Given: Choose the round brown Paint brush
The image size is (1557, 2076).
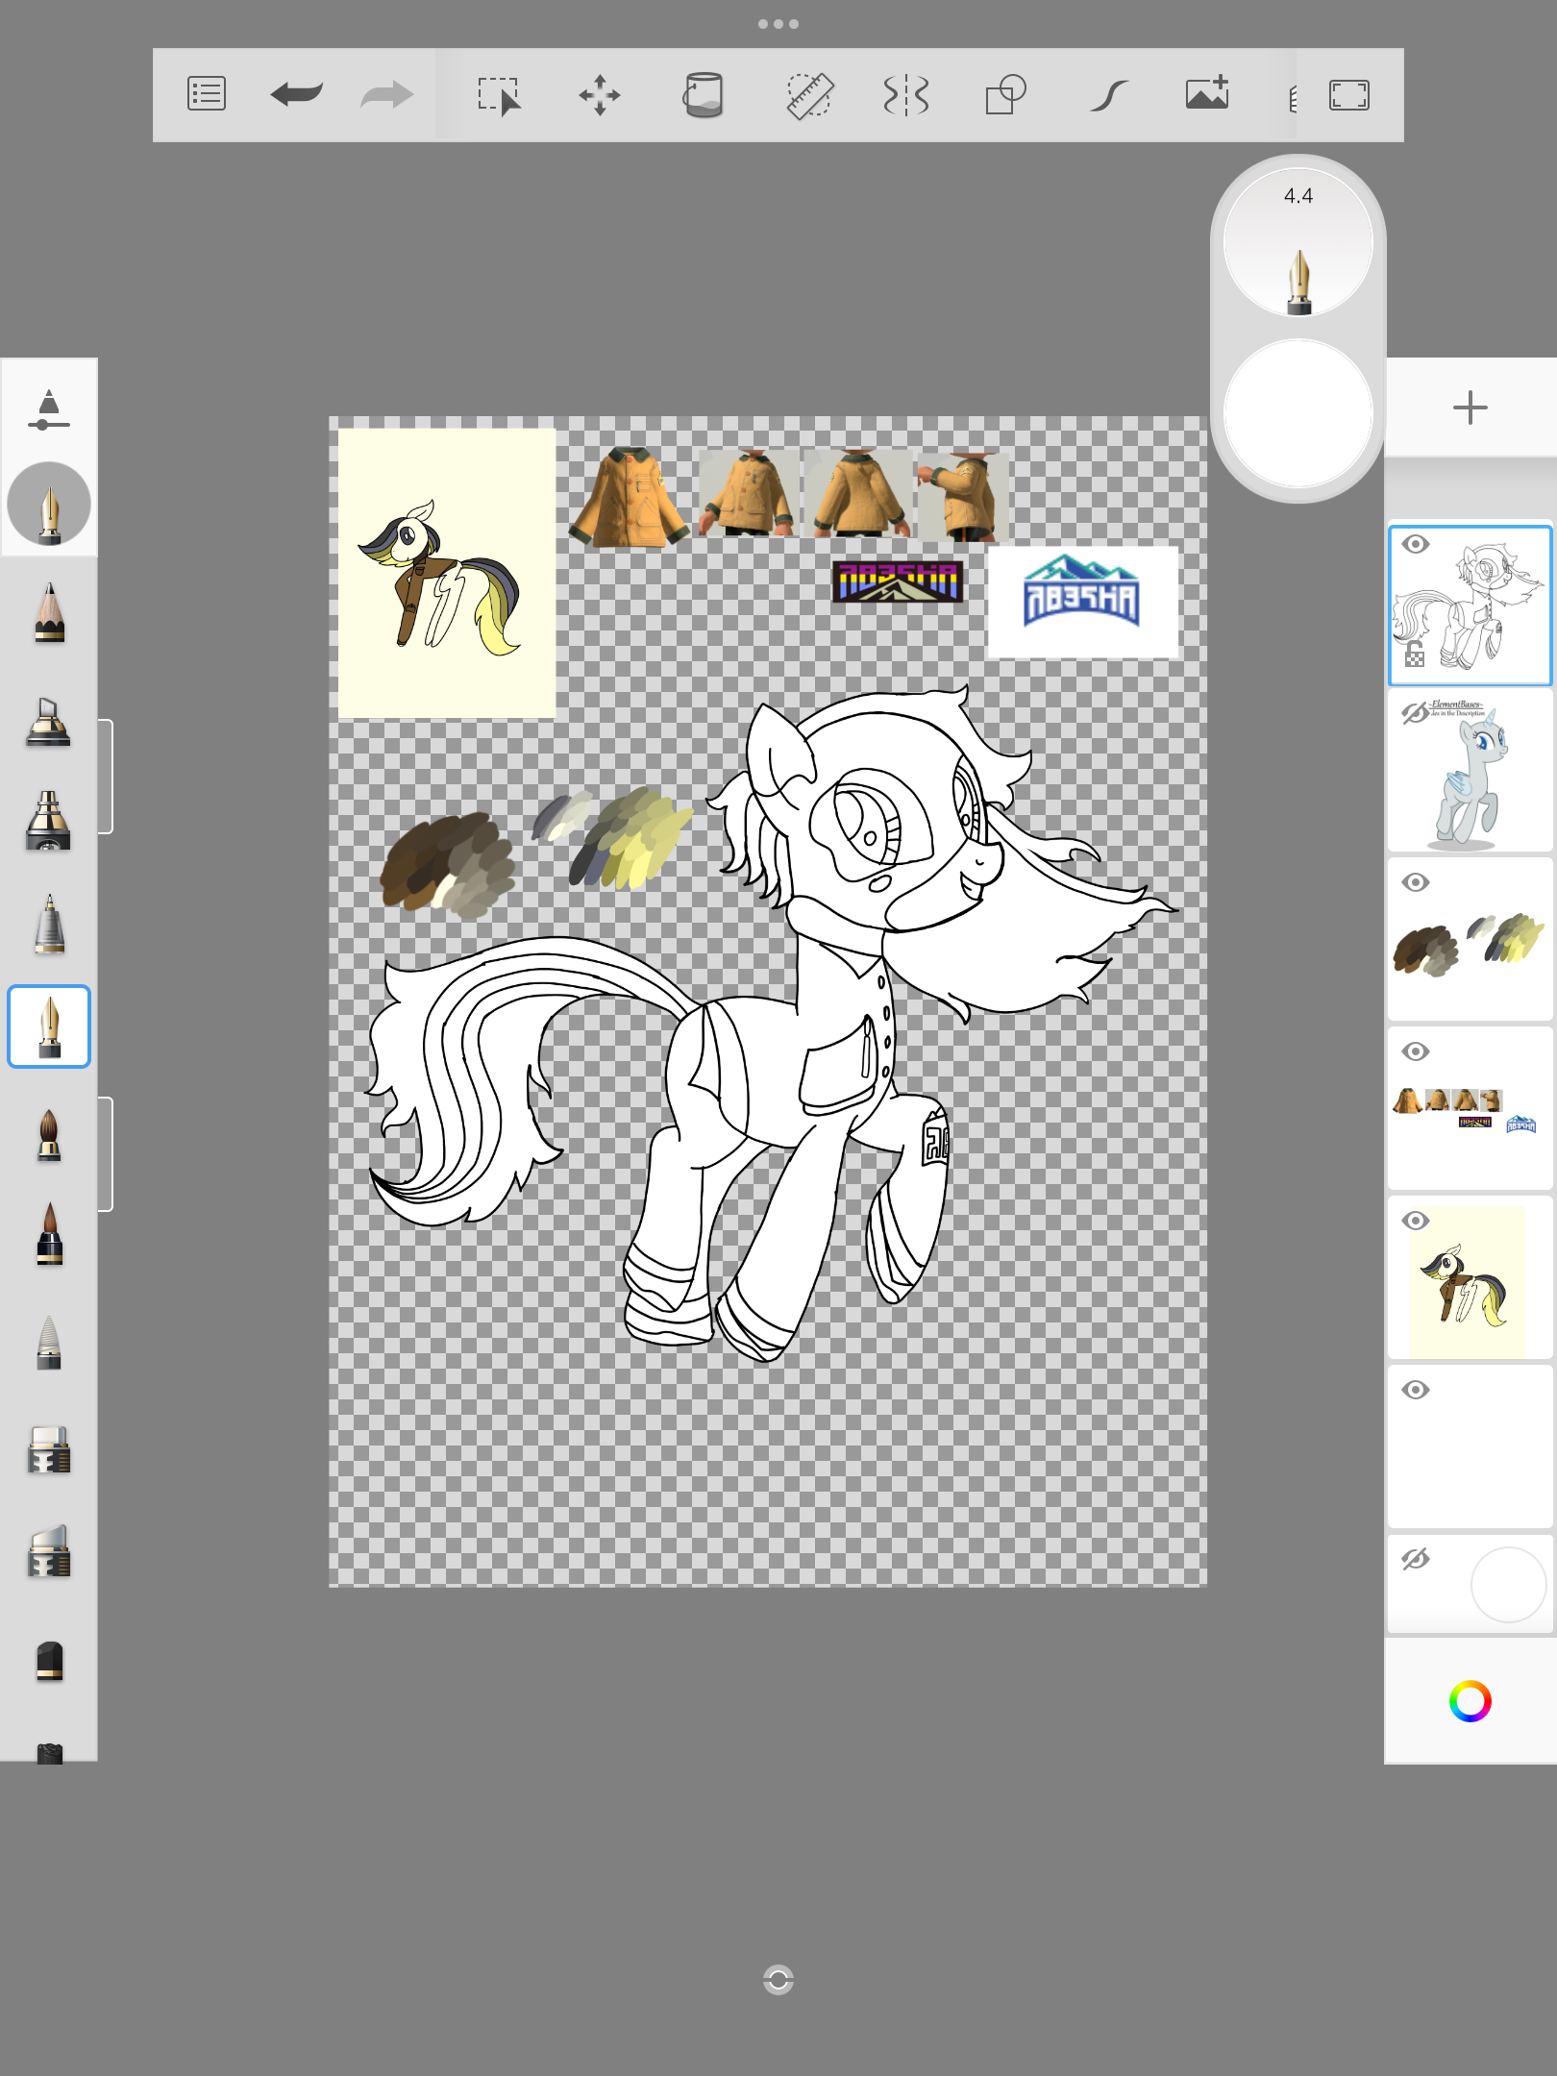Looking at the screenshot, I should click(x=49, y=1135).
